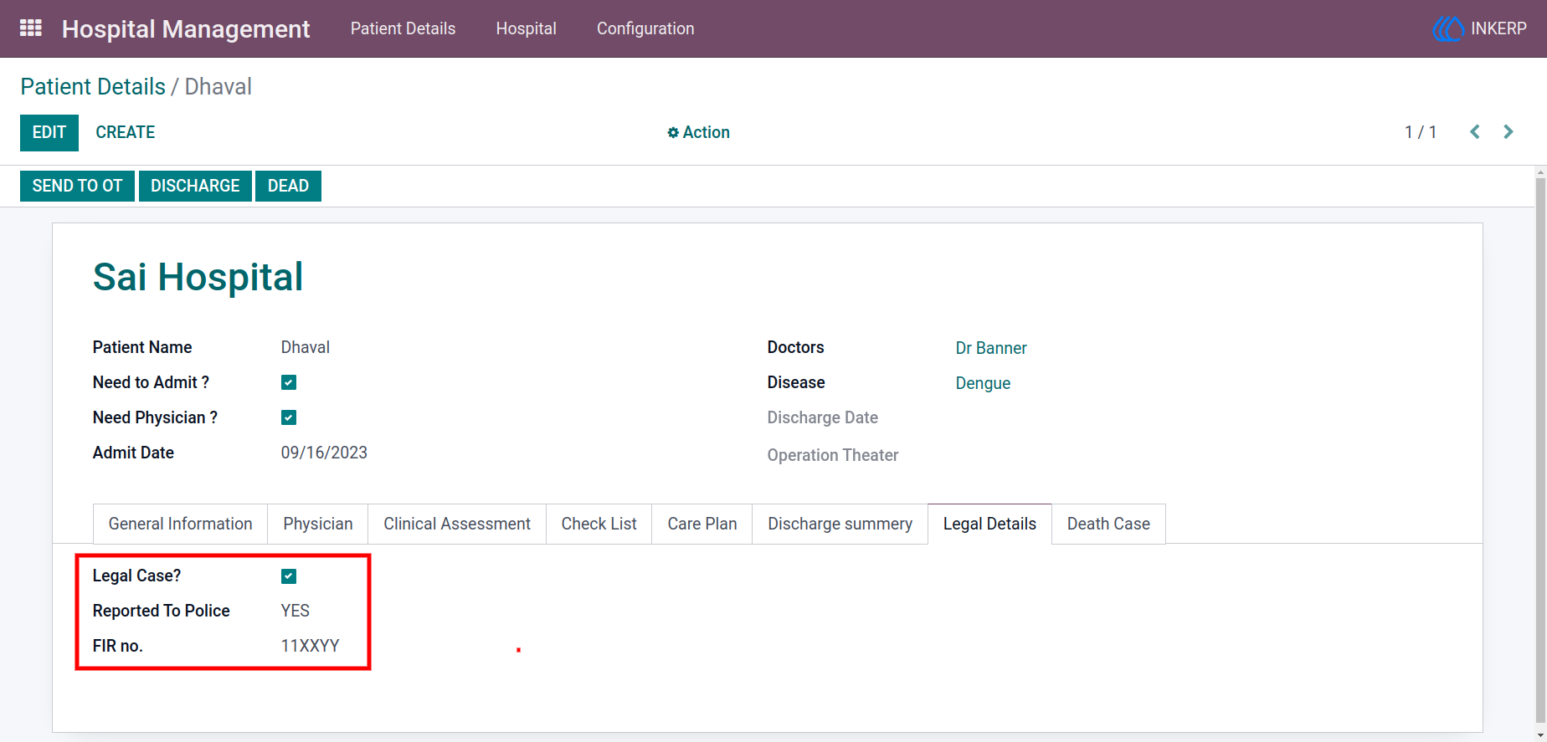
Task: Click the DEAD button
Action: pyautogui.click(x=288, y=186)
